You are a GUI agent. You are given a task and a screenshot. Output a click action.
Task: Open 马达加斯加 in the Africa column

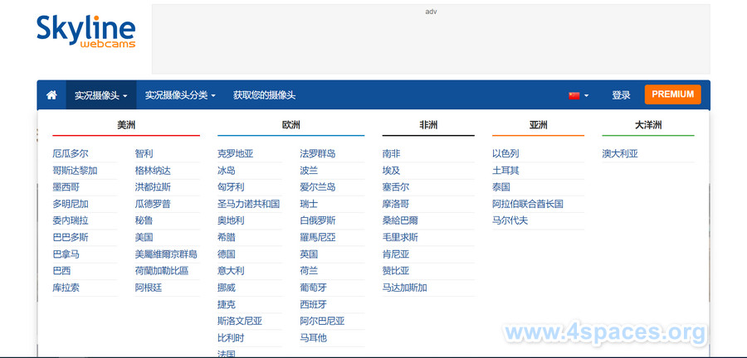404,288
